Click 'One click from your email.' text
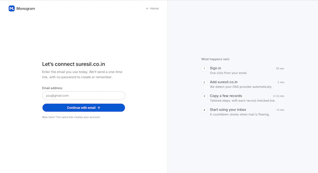The image size is (318, 173). 228,73
